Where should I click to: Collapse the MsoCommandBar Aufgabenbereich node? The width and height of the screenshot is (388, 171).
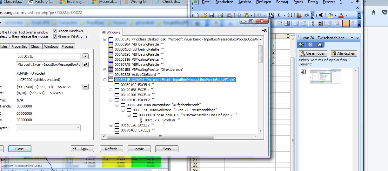coord(117,105)
